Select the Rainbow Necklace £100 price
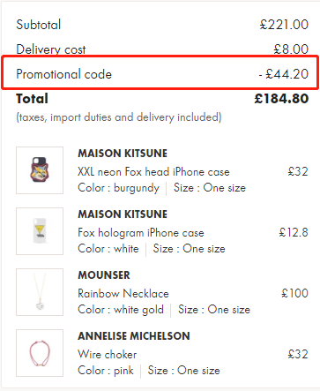The width and height of the screenshot is (320, 391). pyautogui.click(x=294, y=293)
